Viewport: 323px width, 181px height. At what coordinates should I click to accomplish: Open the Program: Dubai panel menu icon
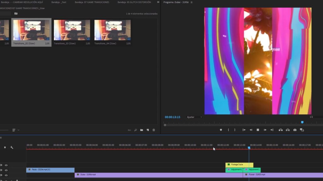(191, 2)
